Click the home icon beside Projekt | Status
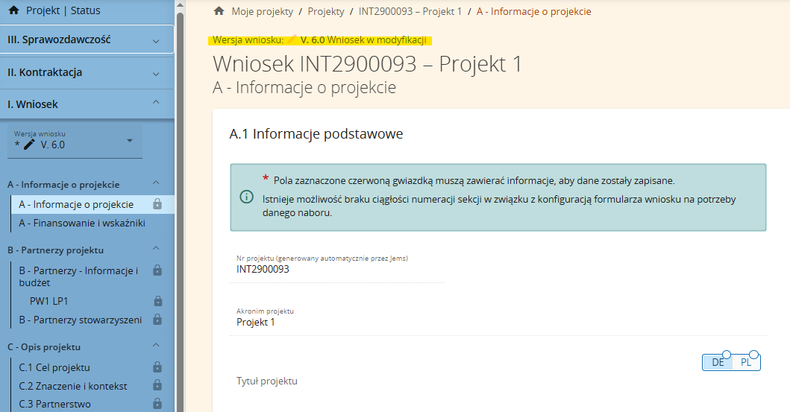 coord(13,11)
